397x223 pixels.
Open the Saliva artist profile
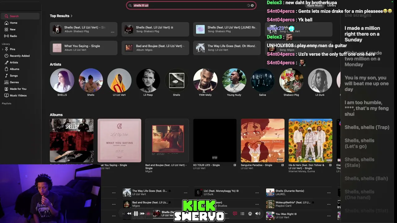[262, 81]
